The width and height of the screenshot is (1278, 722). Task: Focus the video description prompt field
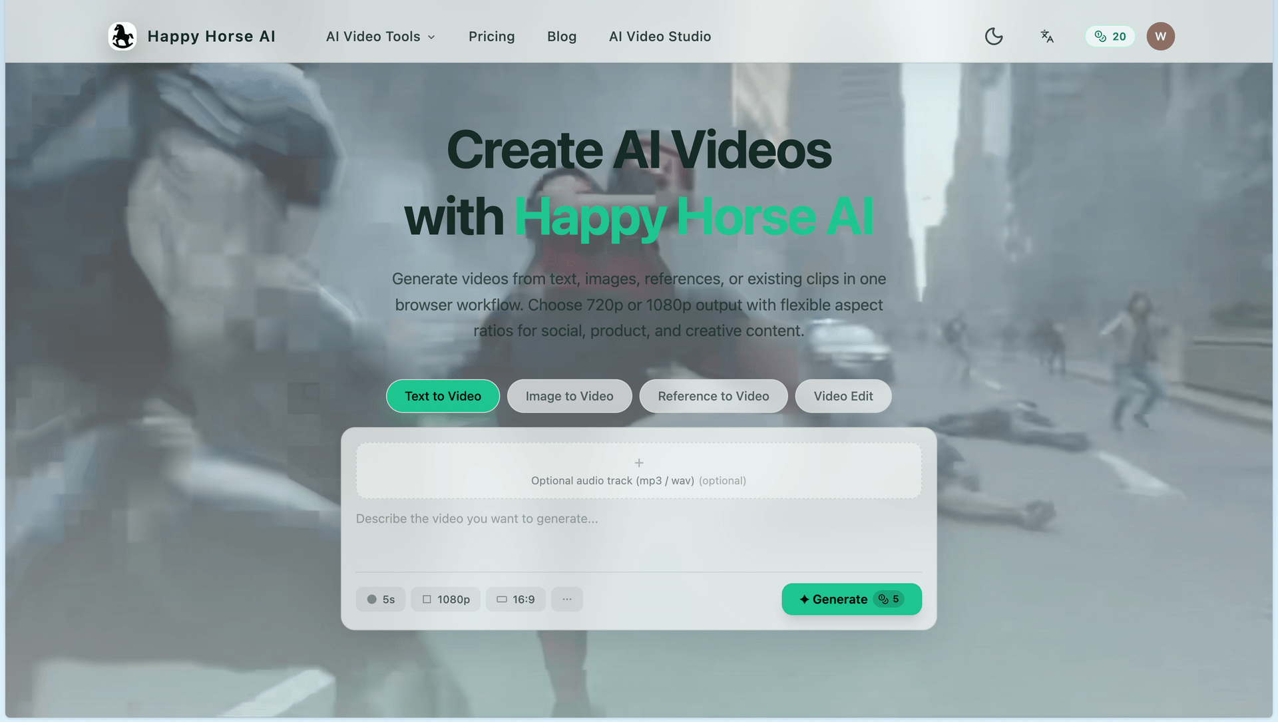point(638,536)
